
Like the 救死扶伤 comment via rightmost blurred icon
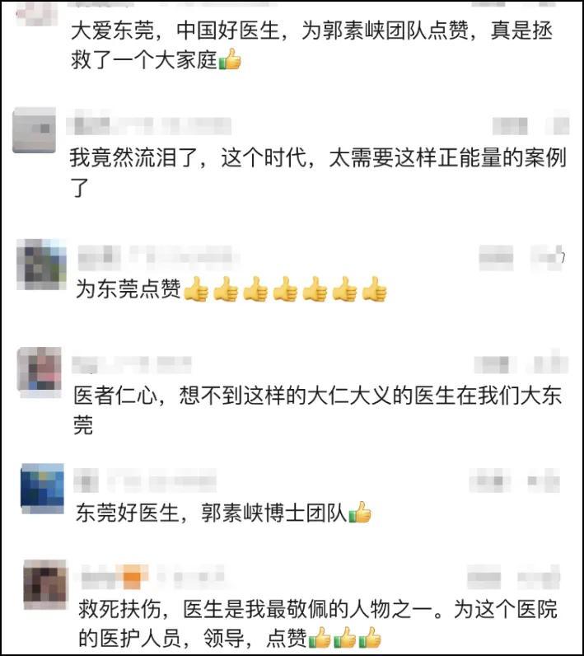(539, 576)
